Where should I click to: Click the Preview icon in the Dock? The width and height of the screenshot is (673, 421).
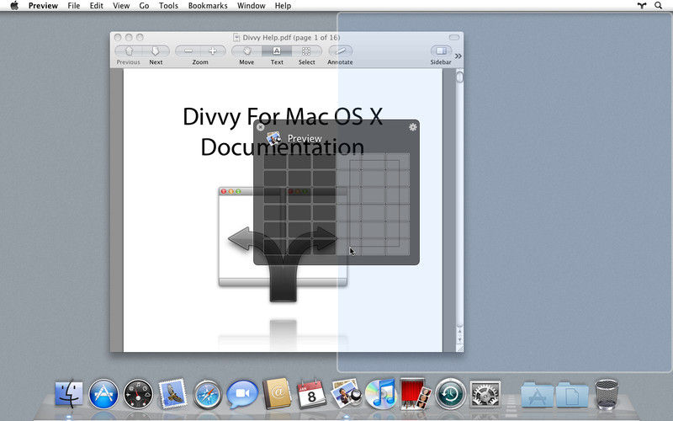click(347, 393)
